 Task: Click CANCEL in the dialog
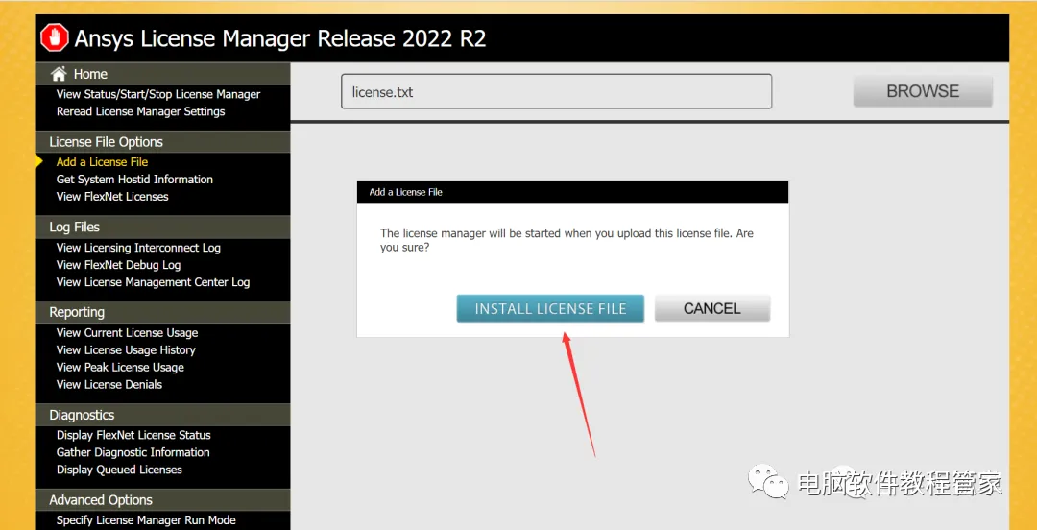pos(712,308)
